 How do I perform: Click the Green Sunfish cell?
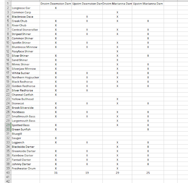tap(26, 130)
